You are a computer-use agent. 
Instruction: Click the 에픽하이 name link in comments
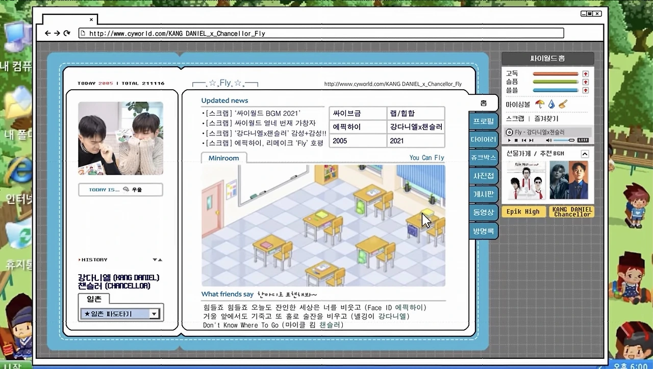coord(409,308)
